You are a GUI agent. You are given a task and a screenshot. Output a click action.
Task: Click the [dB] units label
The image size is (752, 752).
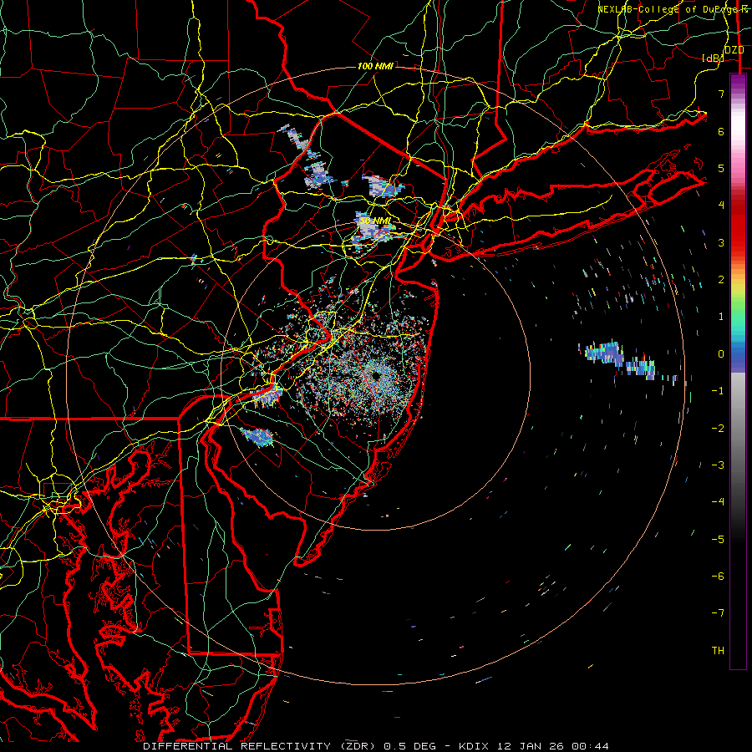[x=713, y=58]
